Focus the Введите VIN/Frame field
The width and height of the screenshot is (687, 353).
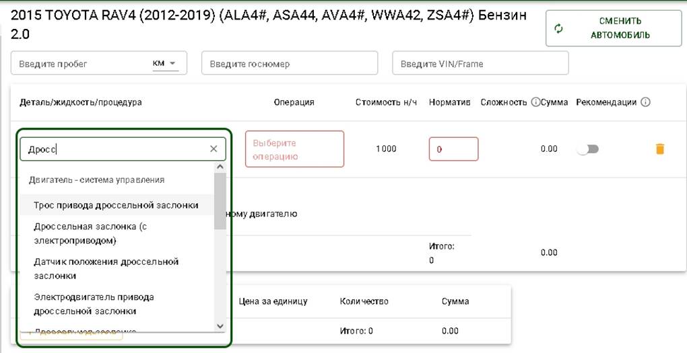[x=480, y=63]
